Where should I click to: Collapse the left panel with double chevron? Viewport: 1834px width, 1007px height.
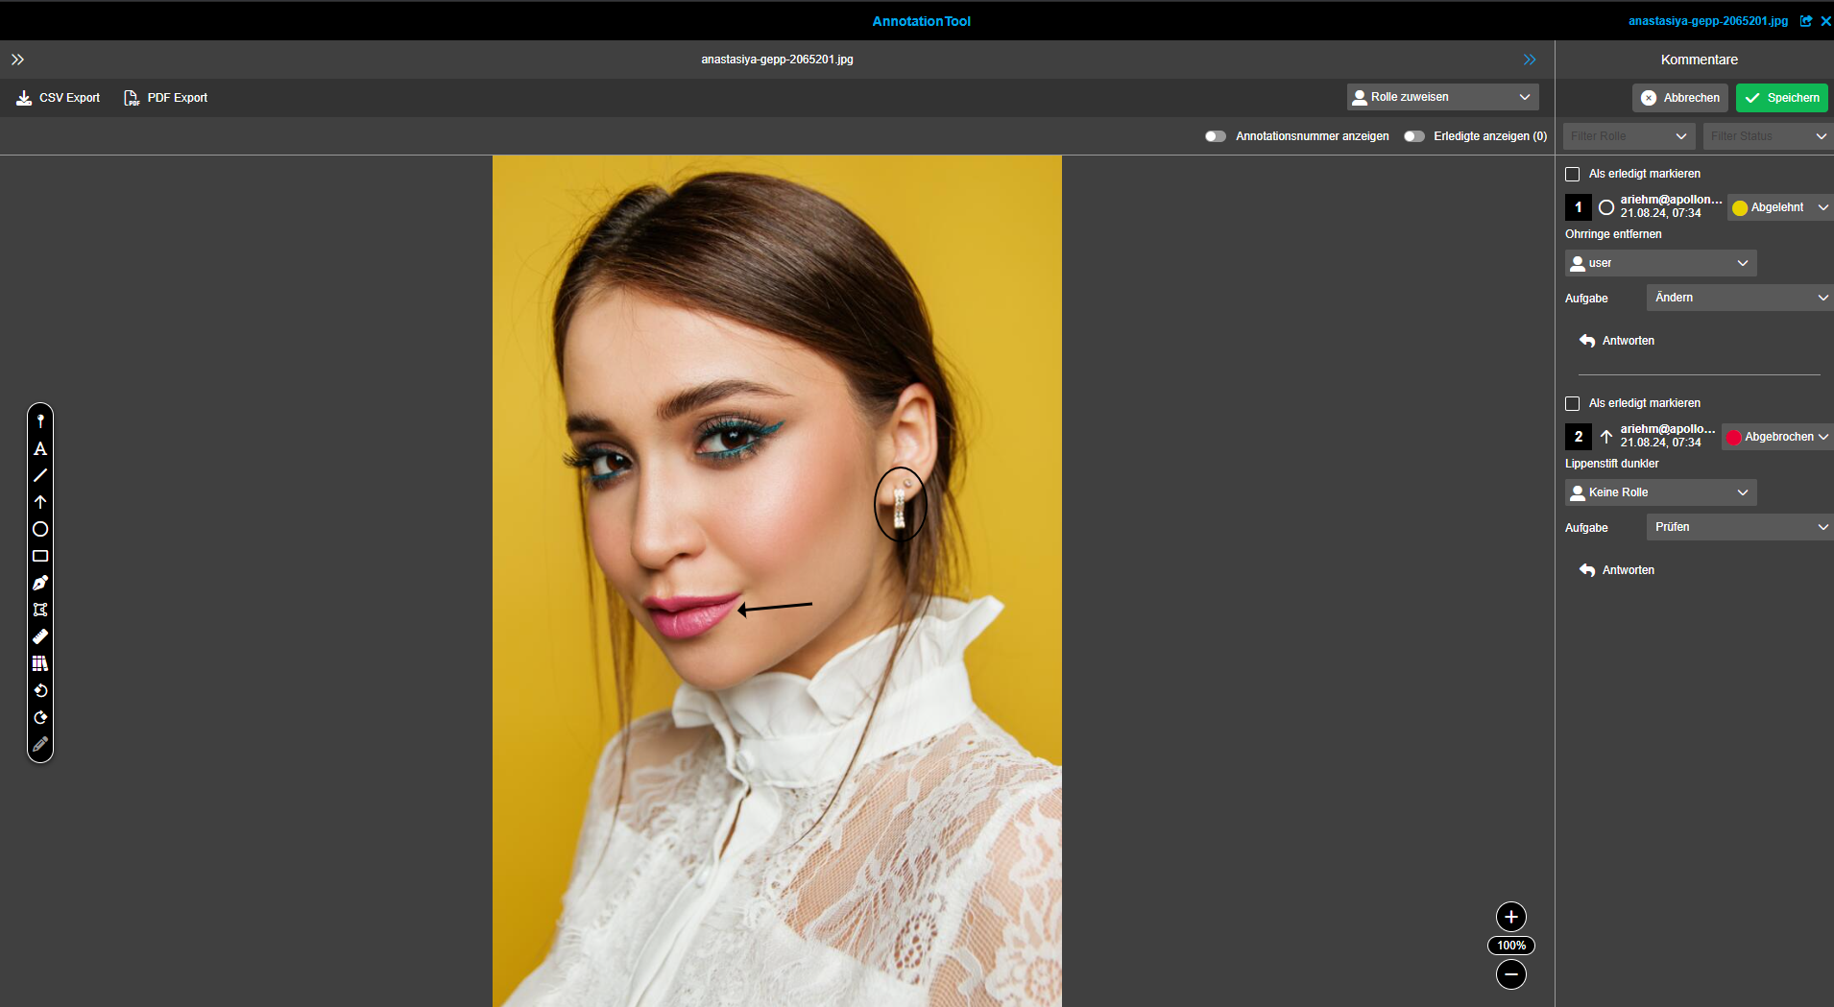(x=17, y=59)
